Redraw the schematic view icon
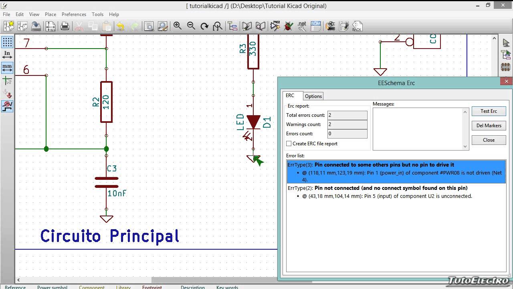The width and height of the screenshot is (513, 289). tap(204, 26)
